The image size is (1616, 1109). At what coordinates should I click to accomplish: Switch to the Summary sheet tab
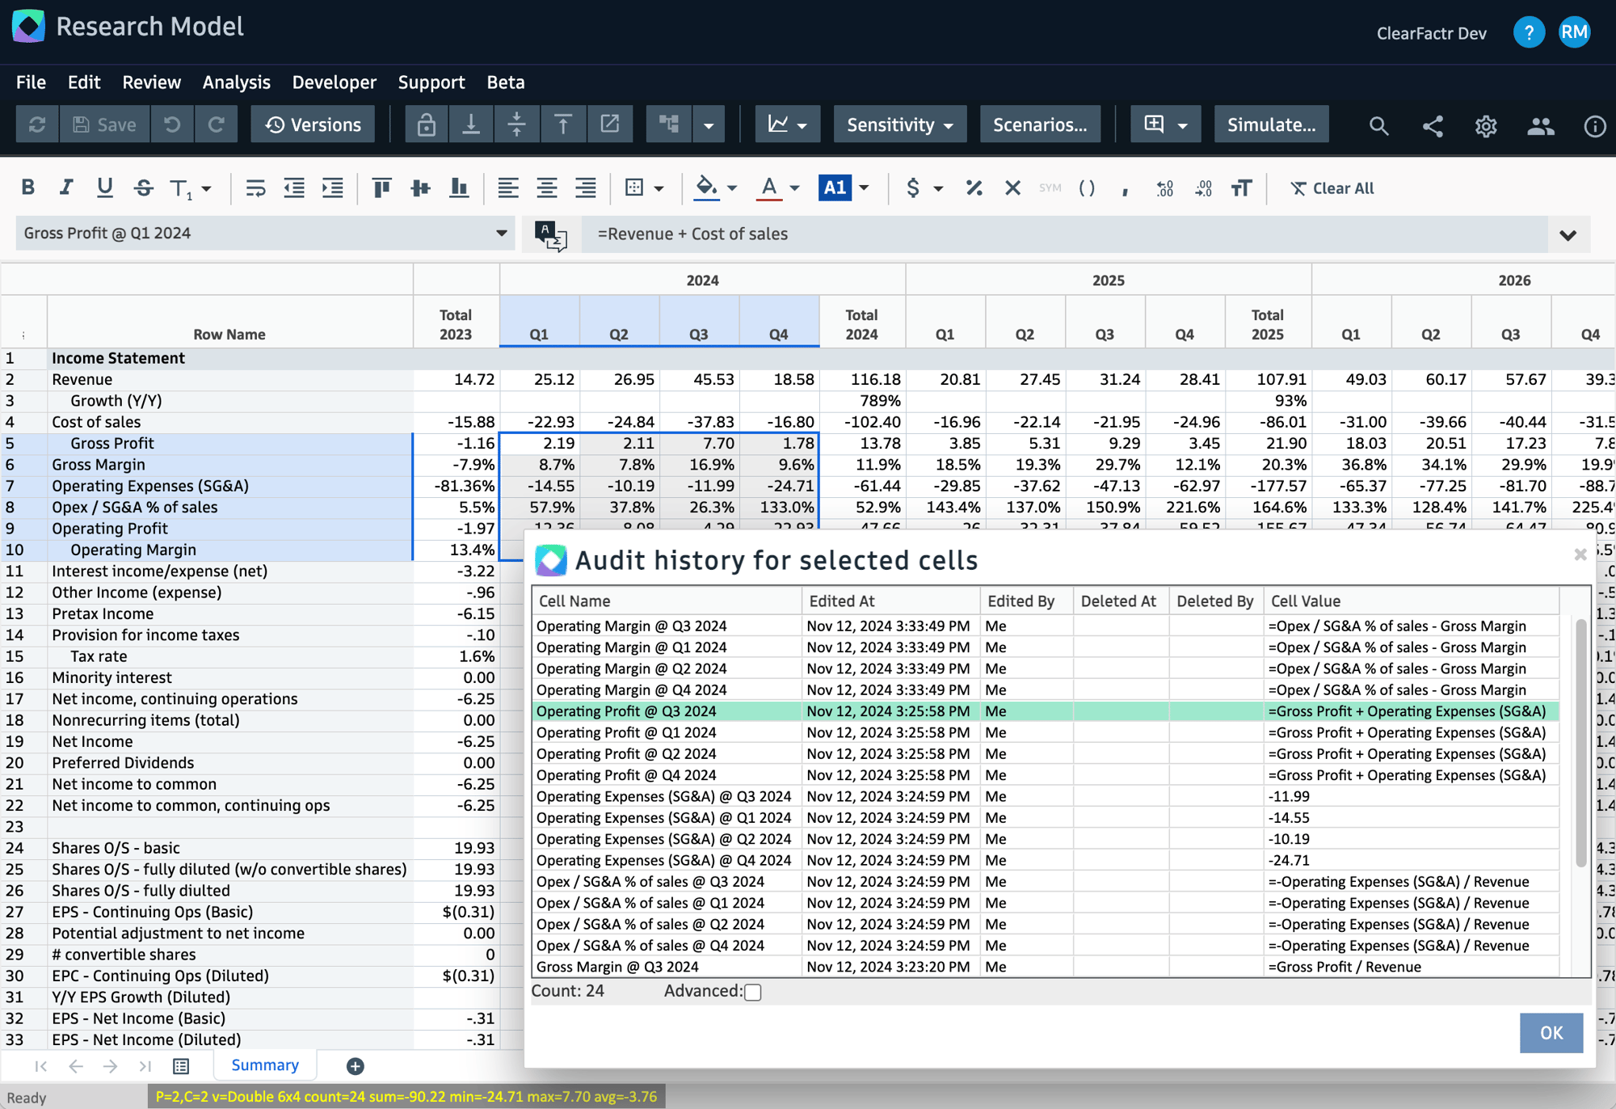pyautogui.click(x=265, y=1065)
